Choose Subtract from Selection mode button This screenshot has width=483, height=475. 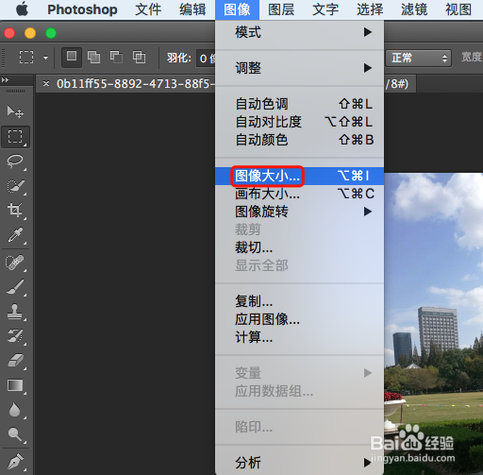(x=116, y=58)
